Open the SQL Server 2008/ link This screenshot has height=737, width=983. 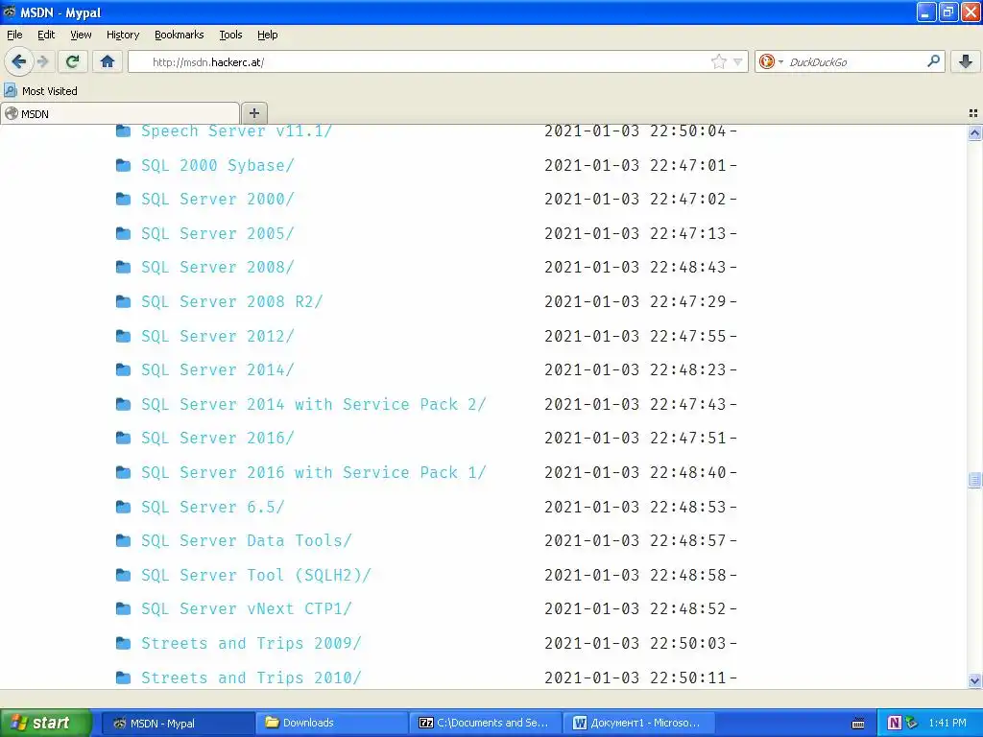tap(218, 267)
